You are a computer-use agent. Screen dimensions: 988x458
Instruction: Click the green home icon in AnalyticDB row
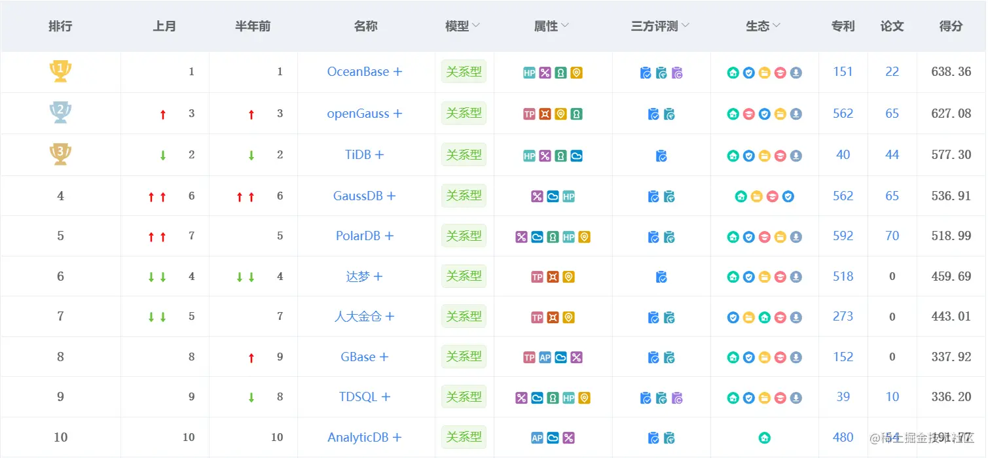tap(764, 438)
